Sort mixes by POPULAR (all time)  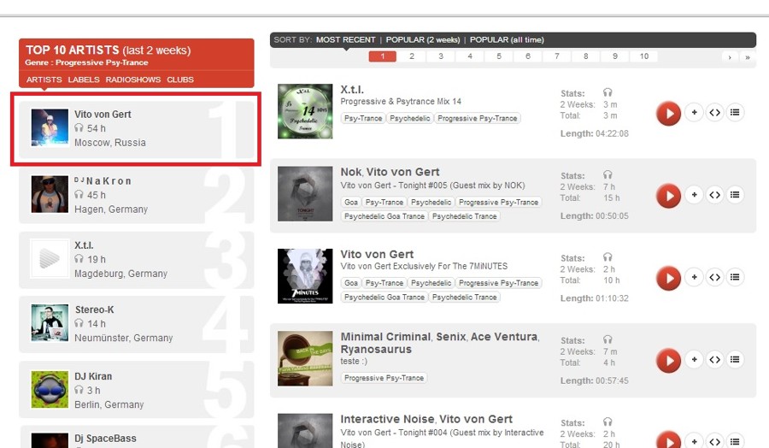click(507, 39)
